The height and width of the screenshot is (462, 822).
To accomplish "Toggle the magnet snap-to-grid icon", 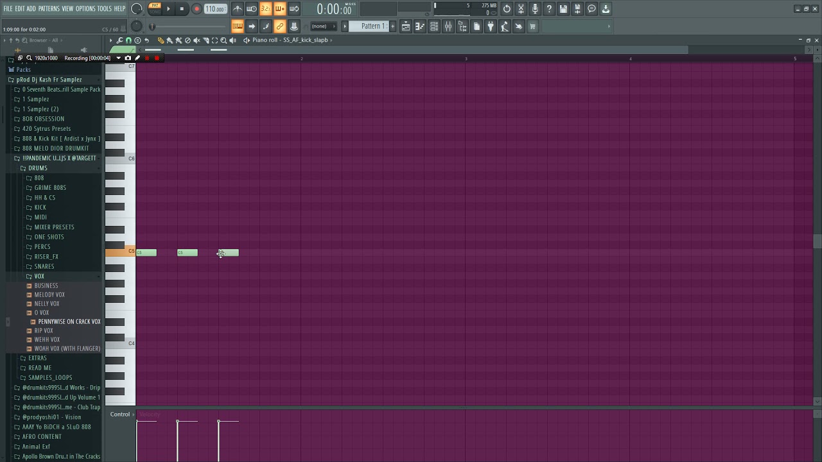I will click(128, 40).
